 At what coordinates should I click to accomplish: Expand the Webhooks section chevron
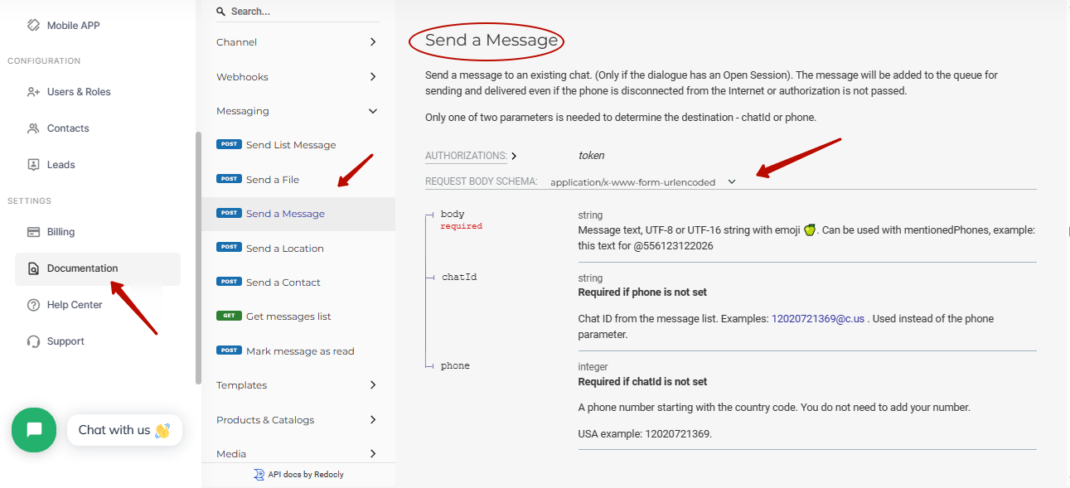click(373, 77)
